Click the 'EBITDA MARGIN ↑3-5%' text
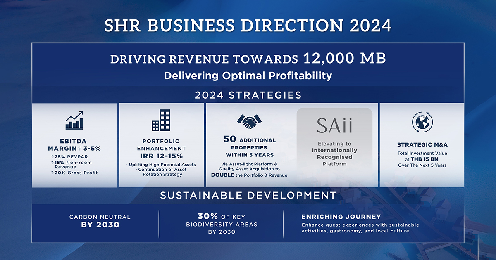This screenshot has width=496, height=260. pyautogui.click(x=74, y=145)
